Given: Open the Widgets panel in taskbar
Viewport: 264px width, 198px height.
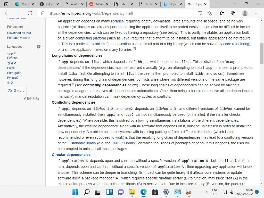Looking at the screenshot, I should tap(109, 192).
